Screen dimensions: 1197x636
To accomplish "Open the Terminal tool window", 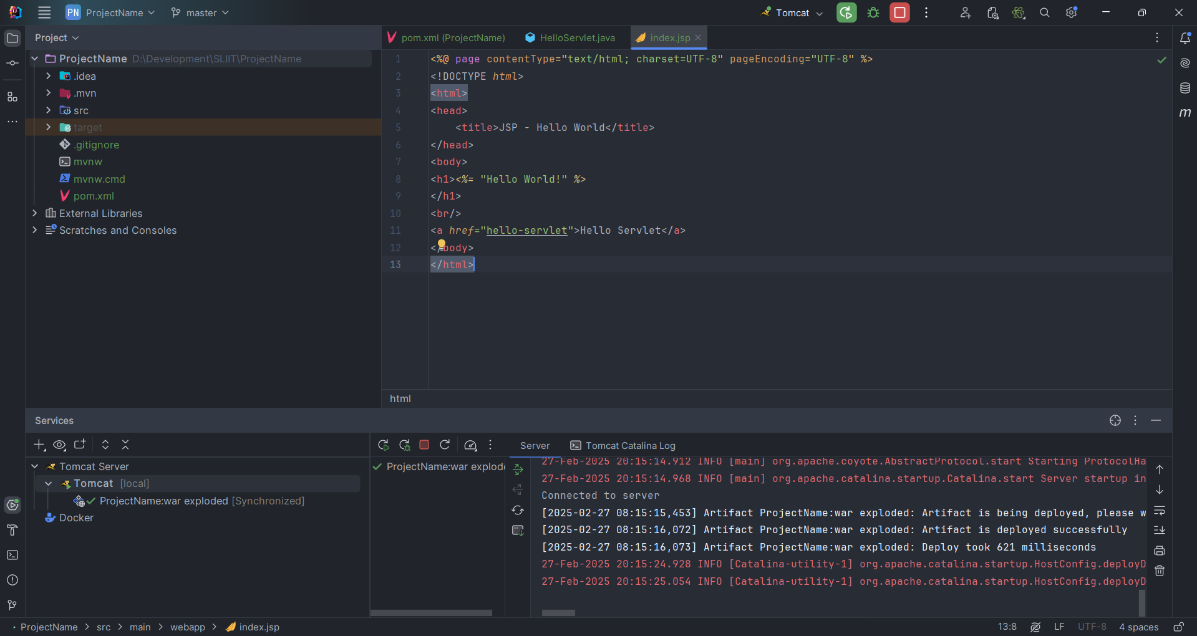I will pyautogui.click(x=12, y=555).
